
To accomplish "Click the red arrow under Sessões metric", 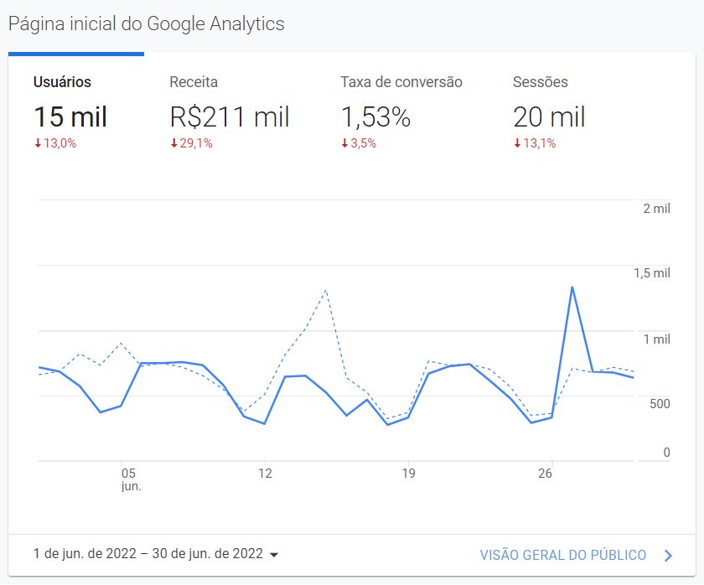I will pos(517,143).
